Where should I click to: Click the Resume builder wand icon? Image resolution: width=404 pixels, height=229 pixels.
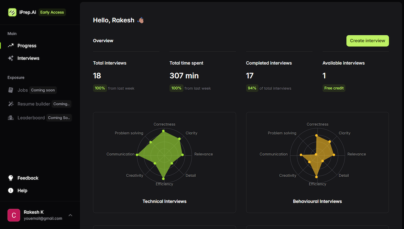point(11,104)
